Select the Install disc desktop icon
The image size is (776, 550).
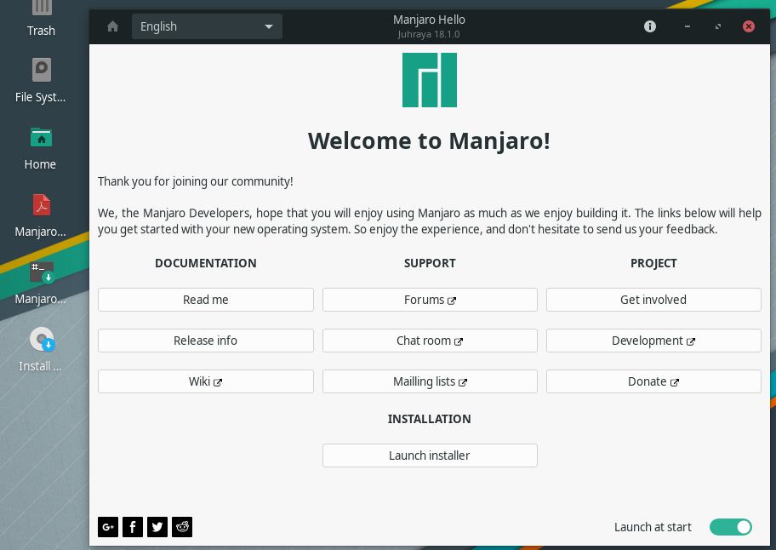point(41,350)
